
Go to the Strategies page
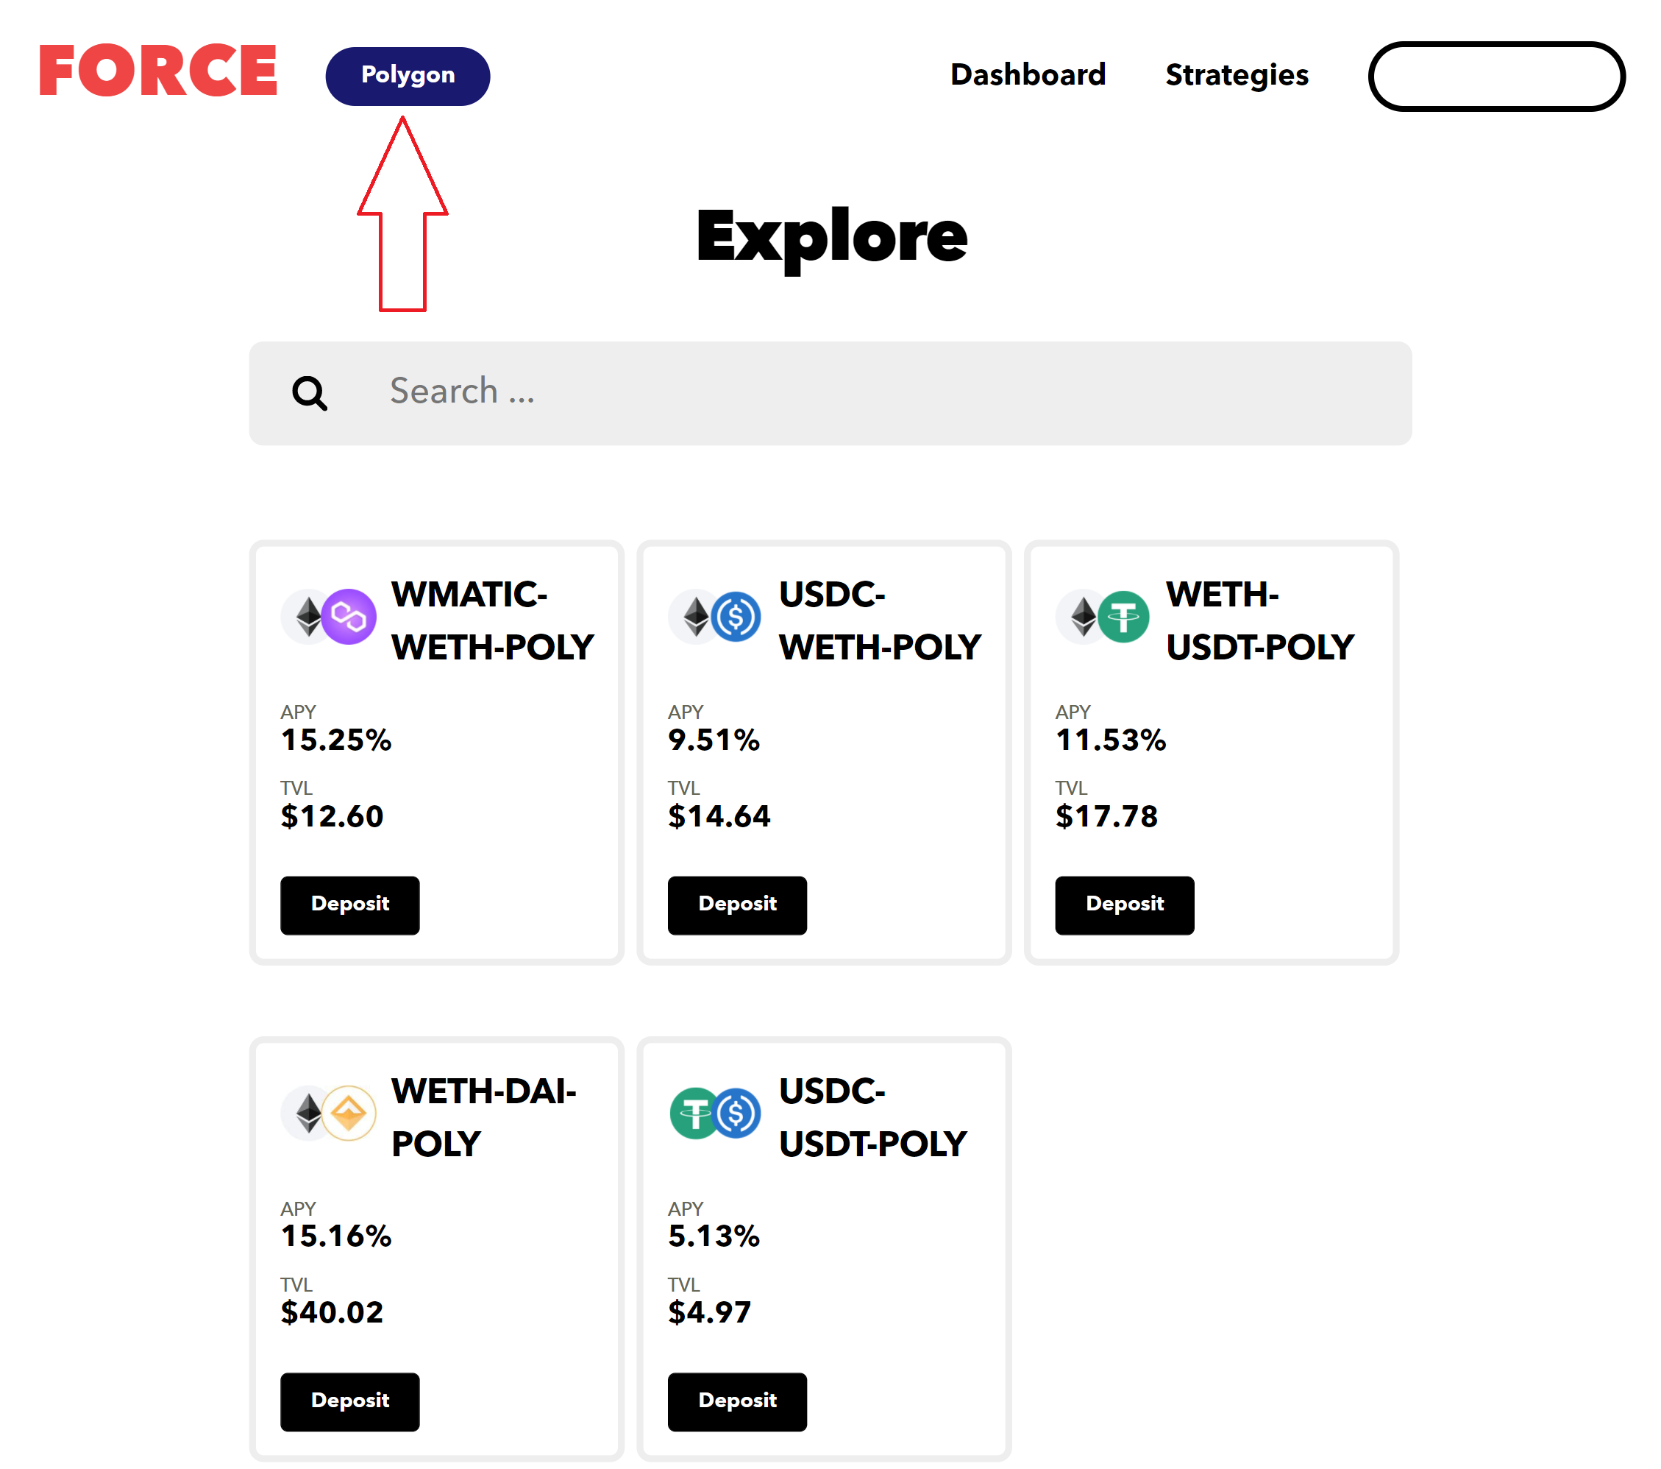[x=1237, y=75]
